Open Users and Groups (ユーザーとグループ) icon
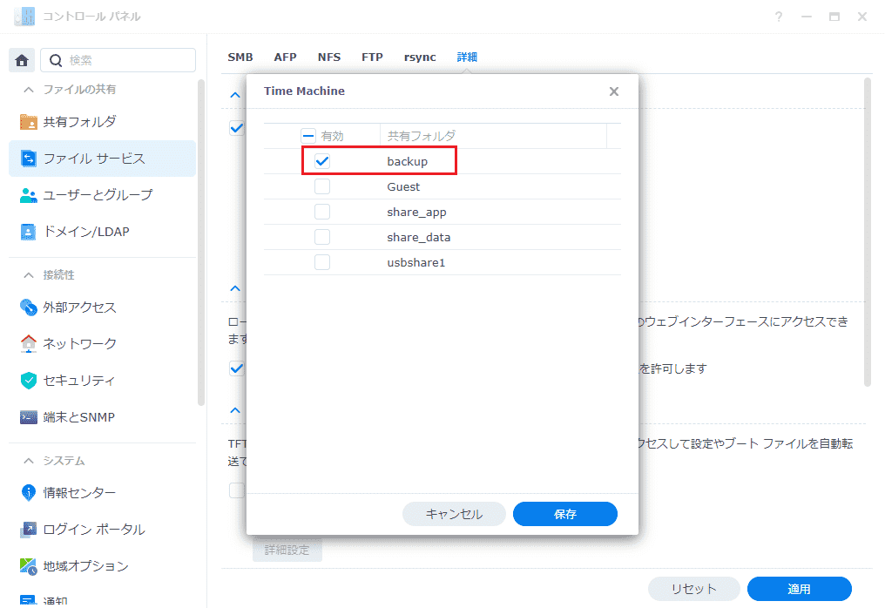Screen dimensions: 885x608 click(x=28, y=195)
